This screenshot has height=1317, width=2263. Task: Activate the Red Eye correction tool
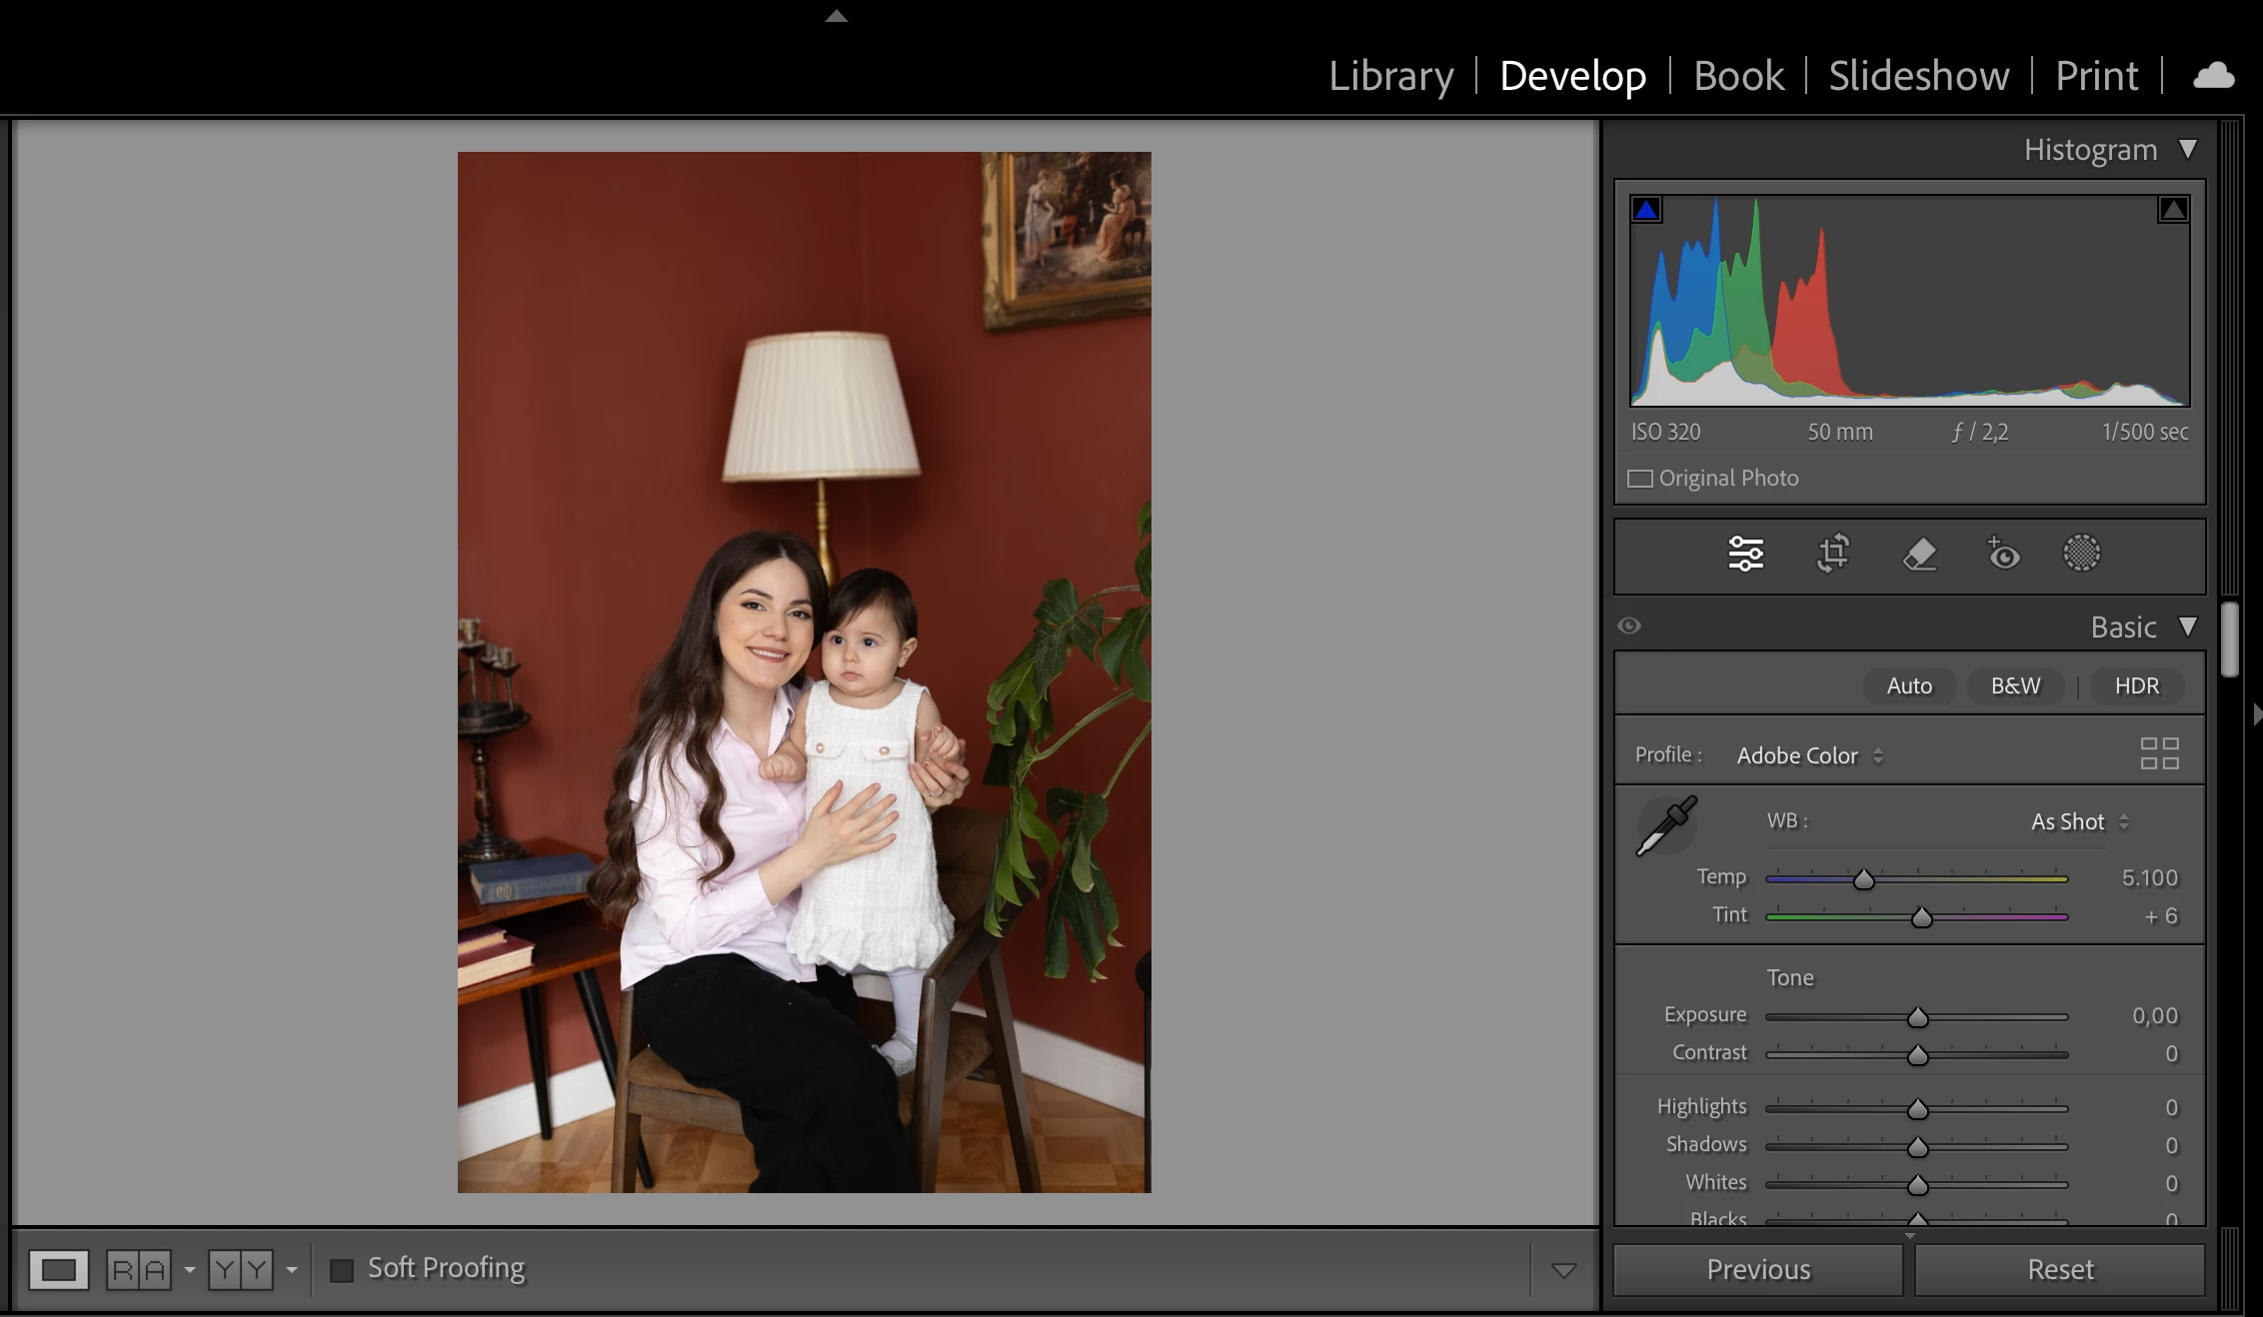click(2003, 554)
